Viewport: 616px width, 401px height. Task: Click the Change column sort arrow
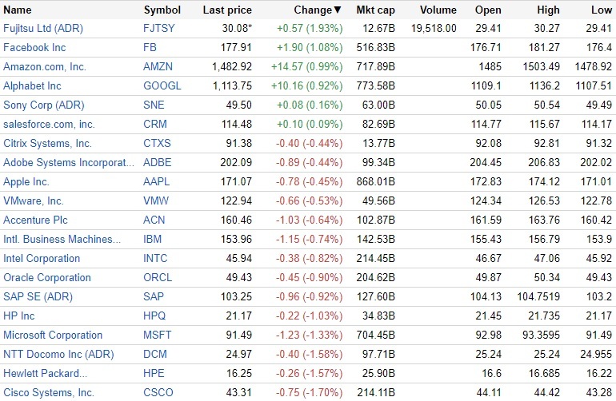tap(337, 10)
